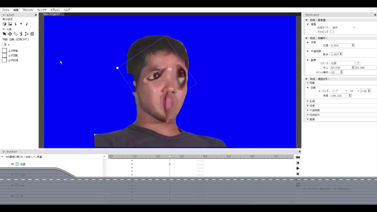Enable the 必ず移動 checkbox
The width and height of the screenshot is (377, 212).
click(4, 51)
